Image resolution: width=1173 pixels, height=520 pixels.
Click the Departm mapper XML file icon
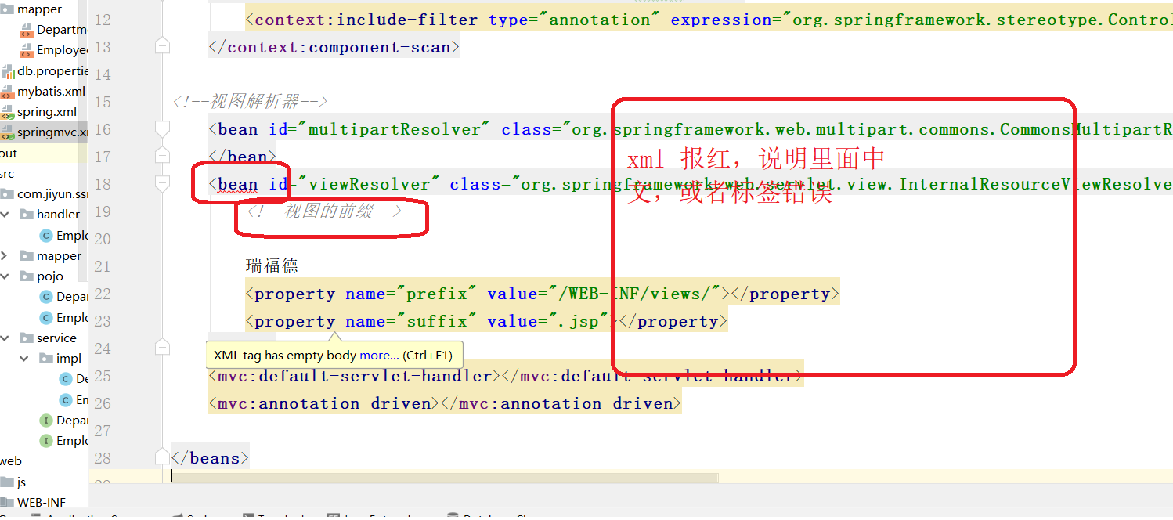pos(27,31)
